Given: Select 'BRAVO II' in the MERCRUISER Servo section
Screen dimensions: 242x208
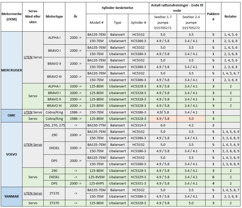Looking at the screenshot, I should click(54, 99).
